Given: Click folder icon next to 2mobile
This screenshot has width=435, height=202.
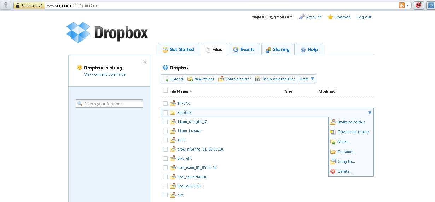Looking at the screenshot, I should click(173, 113).
